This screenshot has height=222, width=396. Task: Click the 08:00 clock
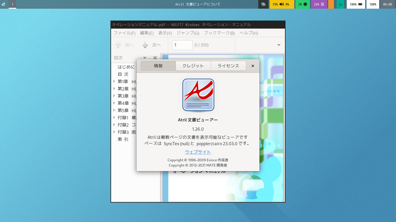388,4
